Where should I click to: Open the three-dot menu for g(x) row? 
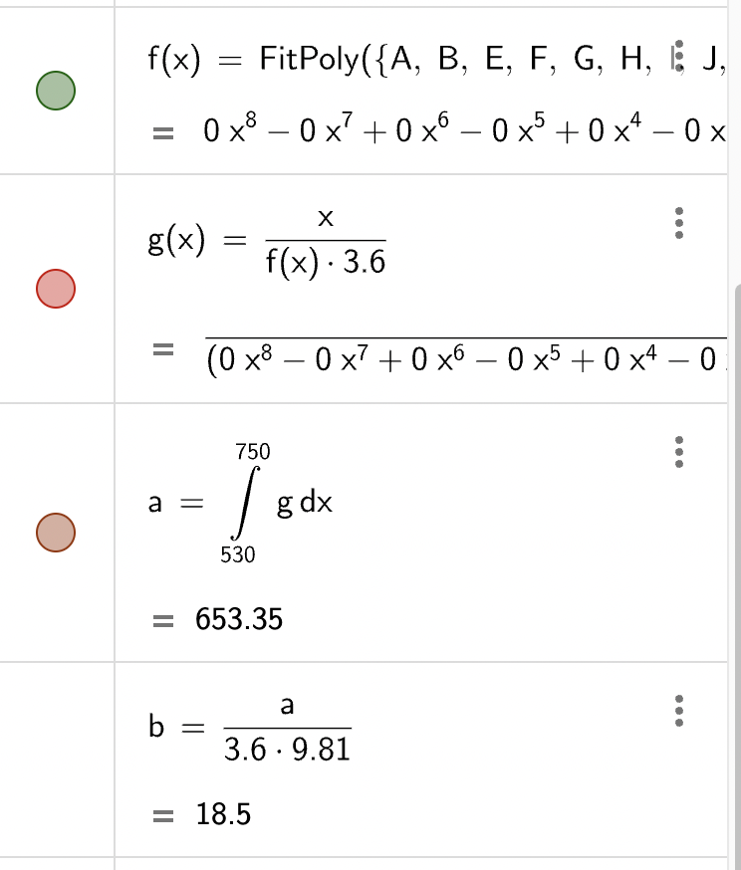coord(678,223)
